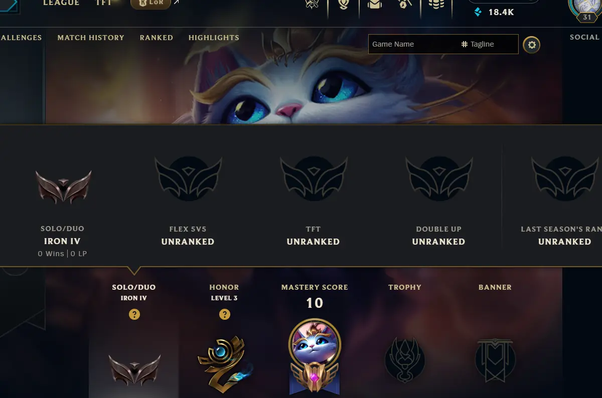602x398 pixels.
Task: Switch to the Ranked tab
Action: [x=157, y=38]
